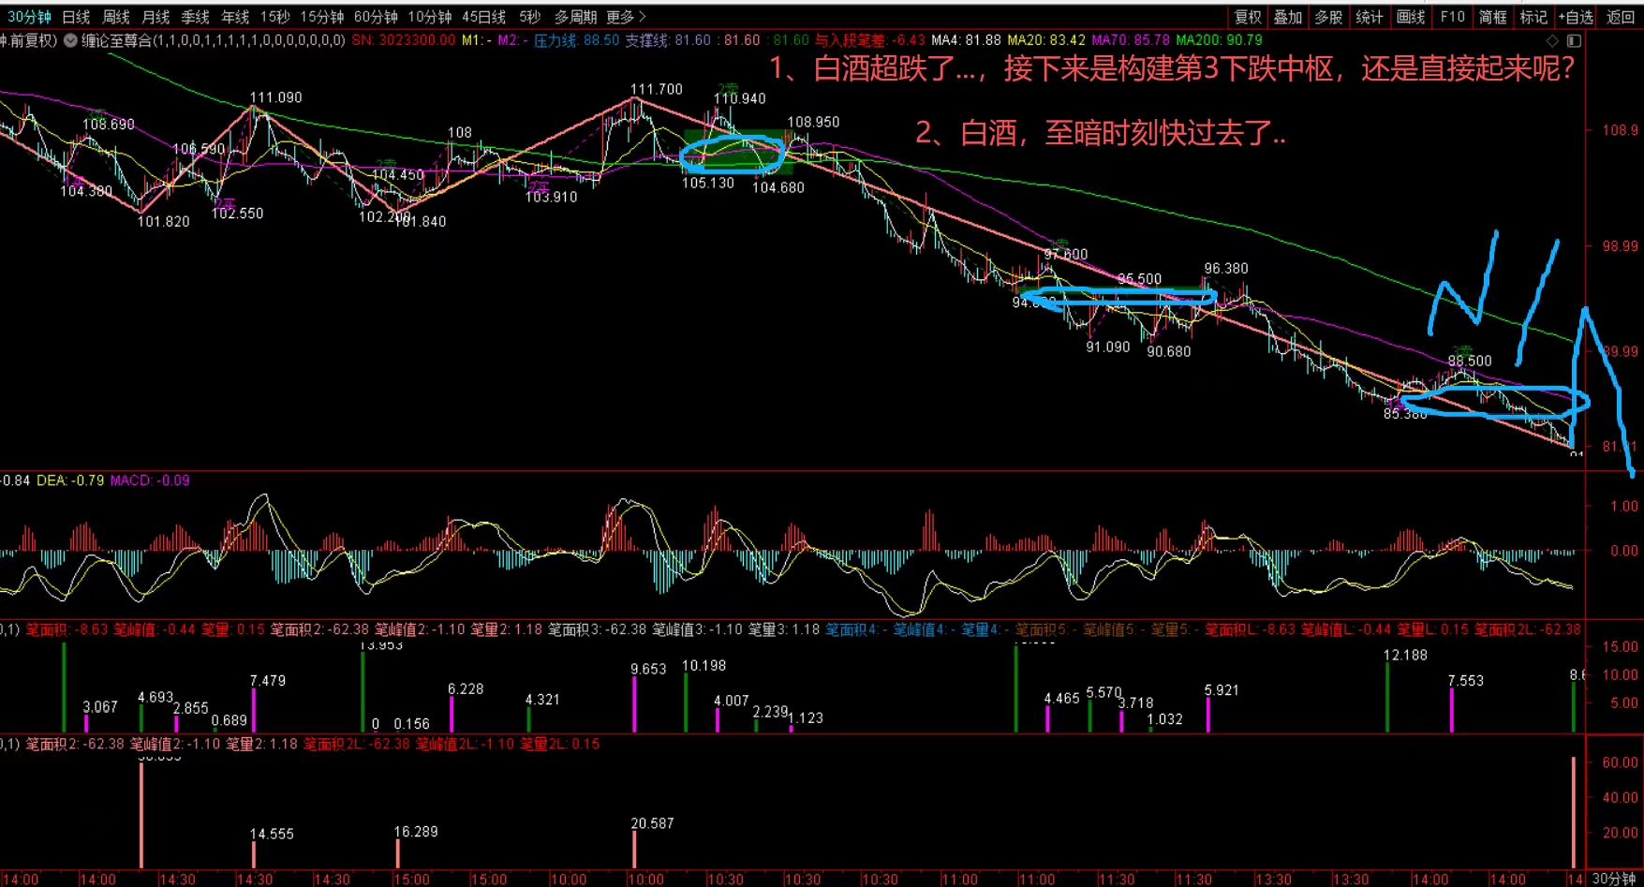Click the MA200 green legend label
The height and width of the screenshot is (887, 1644).
[1219, 40]
